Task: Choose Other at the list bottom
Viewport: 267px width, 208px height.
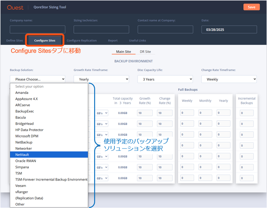Action: point(49,204)
